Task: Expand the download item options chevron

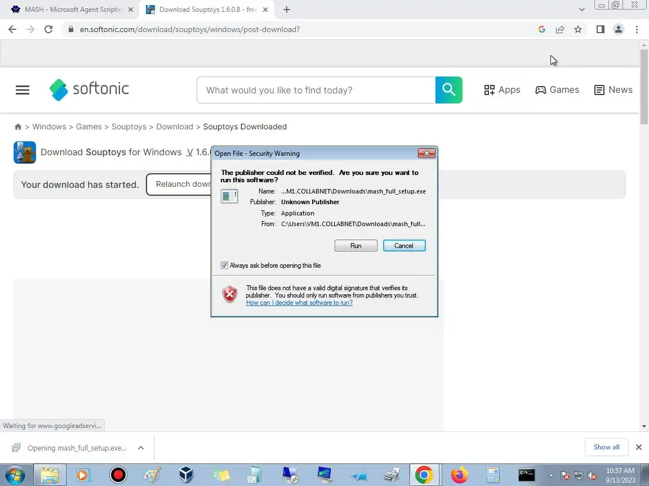Action: coord(141,448)
